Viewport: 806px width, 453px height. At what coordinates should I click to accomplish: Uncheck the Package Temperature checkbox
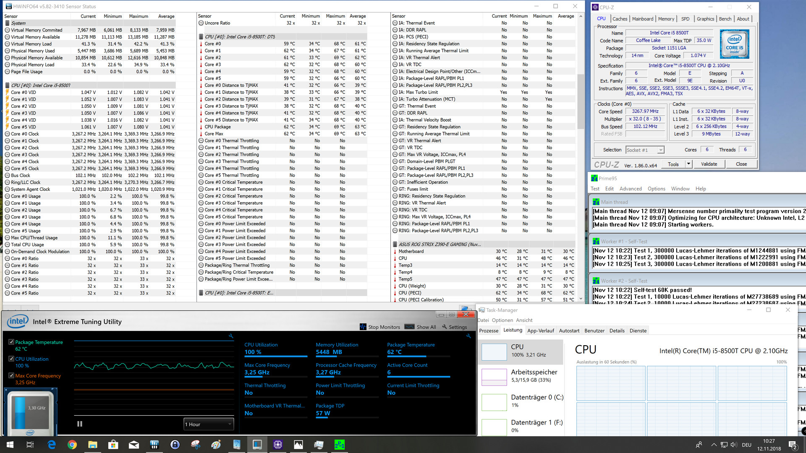click(11, 342)
